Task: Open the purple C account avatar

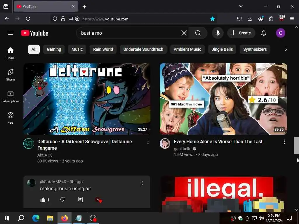Action: (x=280, y=33)
